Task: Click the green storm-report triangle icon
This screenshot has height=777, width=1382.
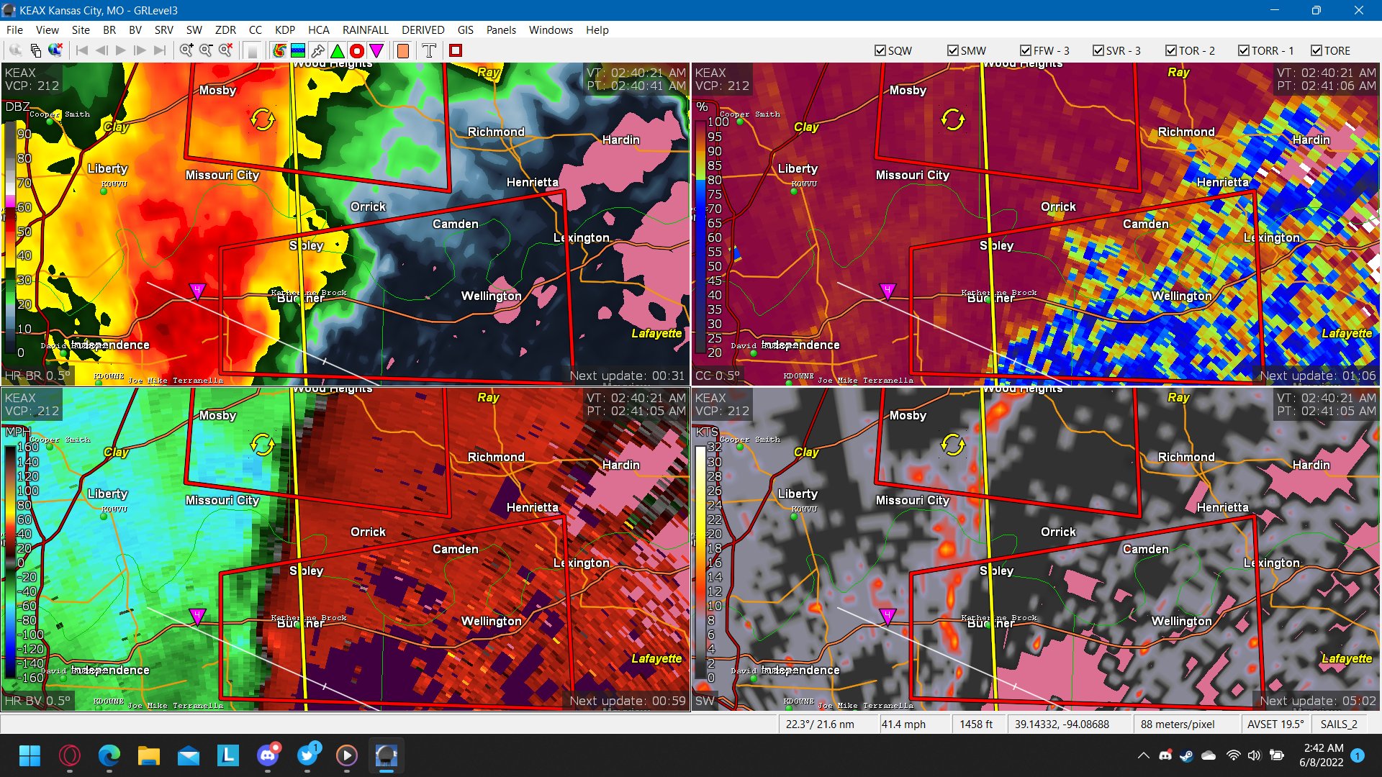Action: click(x=336, y=50)
